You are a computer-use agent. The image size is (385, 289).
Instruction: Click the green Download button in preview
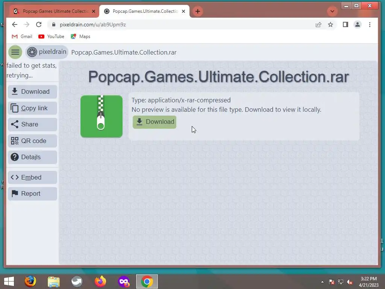point(155,122)
